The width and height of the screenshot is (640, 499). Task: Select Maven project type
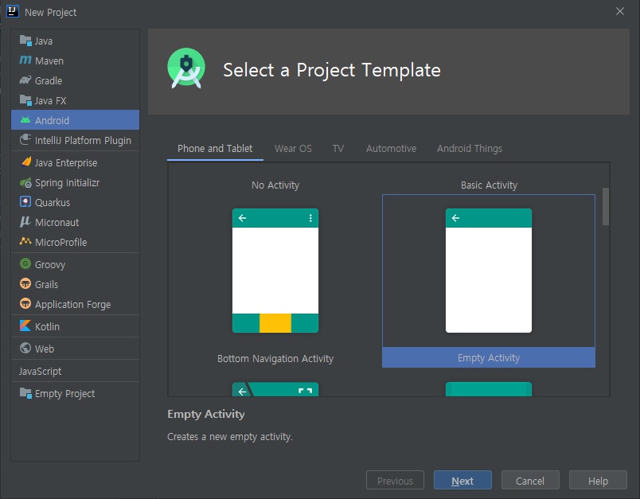point(75,60)
